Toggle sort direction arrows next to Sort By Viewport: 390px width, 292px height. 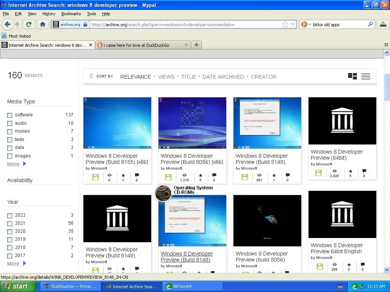(x=91, y=76)
